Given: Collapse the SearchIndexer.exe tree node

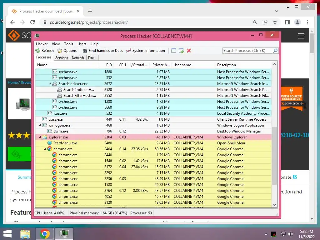Looking at the screenshot, I should [50, 84].
